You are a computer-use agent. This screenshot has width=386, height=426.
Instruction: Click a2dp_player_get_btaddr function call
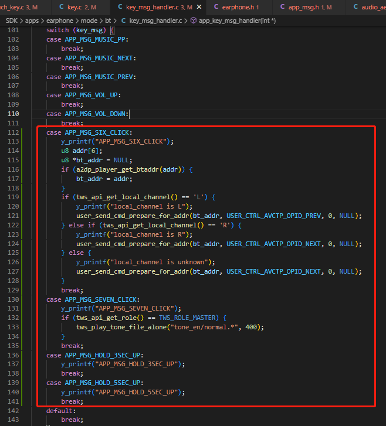pos(117,169)
